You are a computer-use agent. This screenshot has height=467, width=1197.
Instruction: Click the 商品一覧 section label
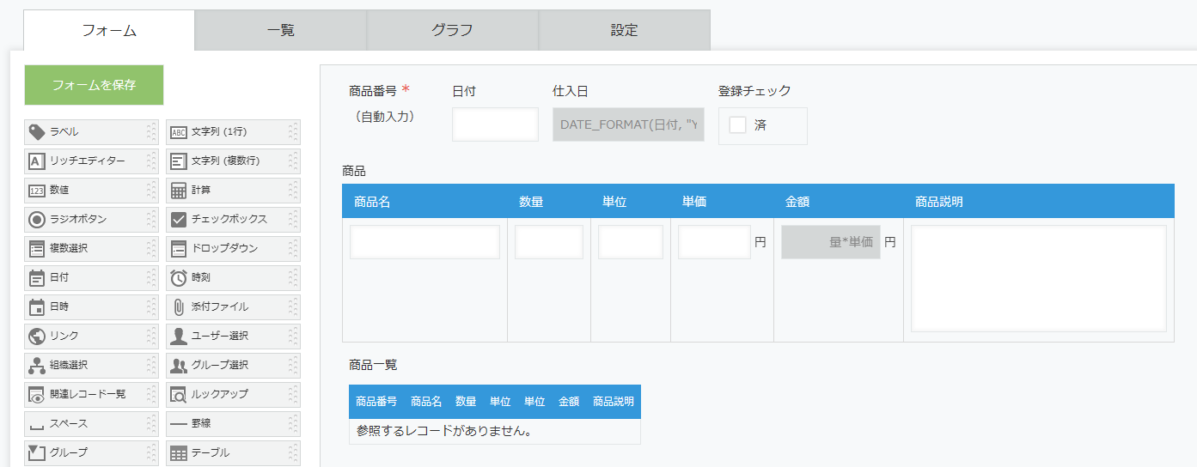(x=373, y=365)
